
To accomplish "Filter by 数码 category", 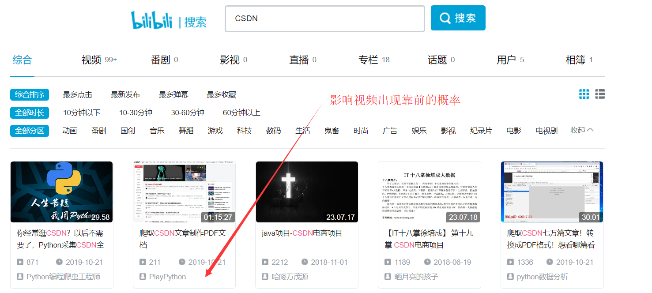I will click(274, 131).
